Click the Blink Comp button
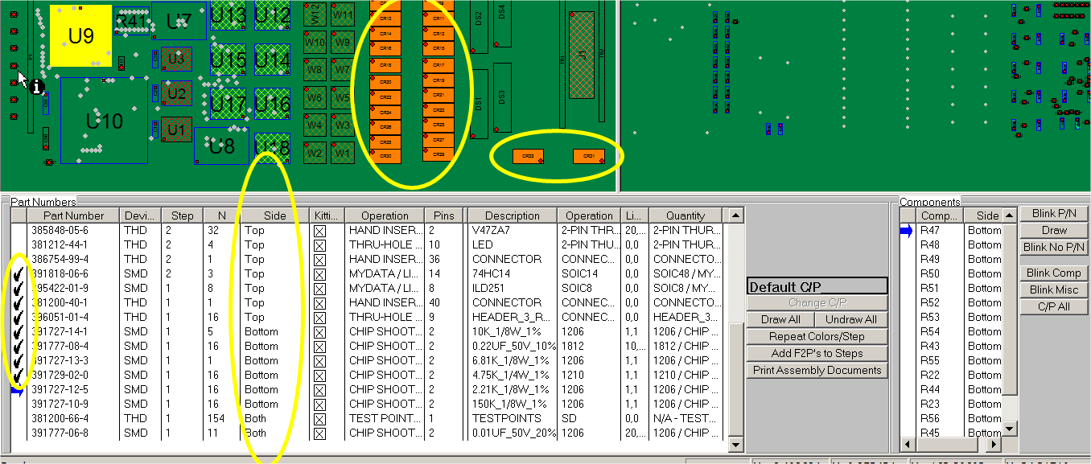 click(x=1054, y=273)
